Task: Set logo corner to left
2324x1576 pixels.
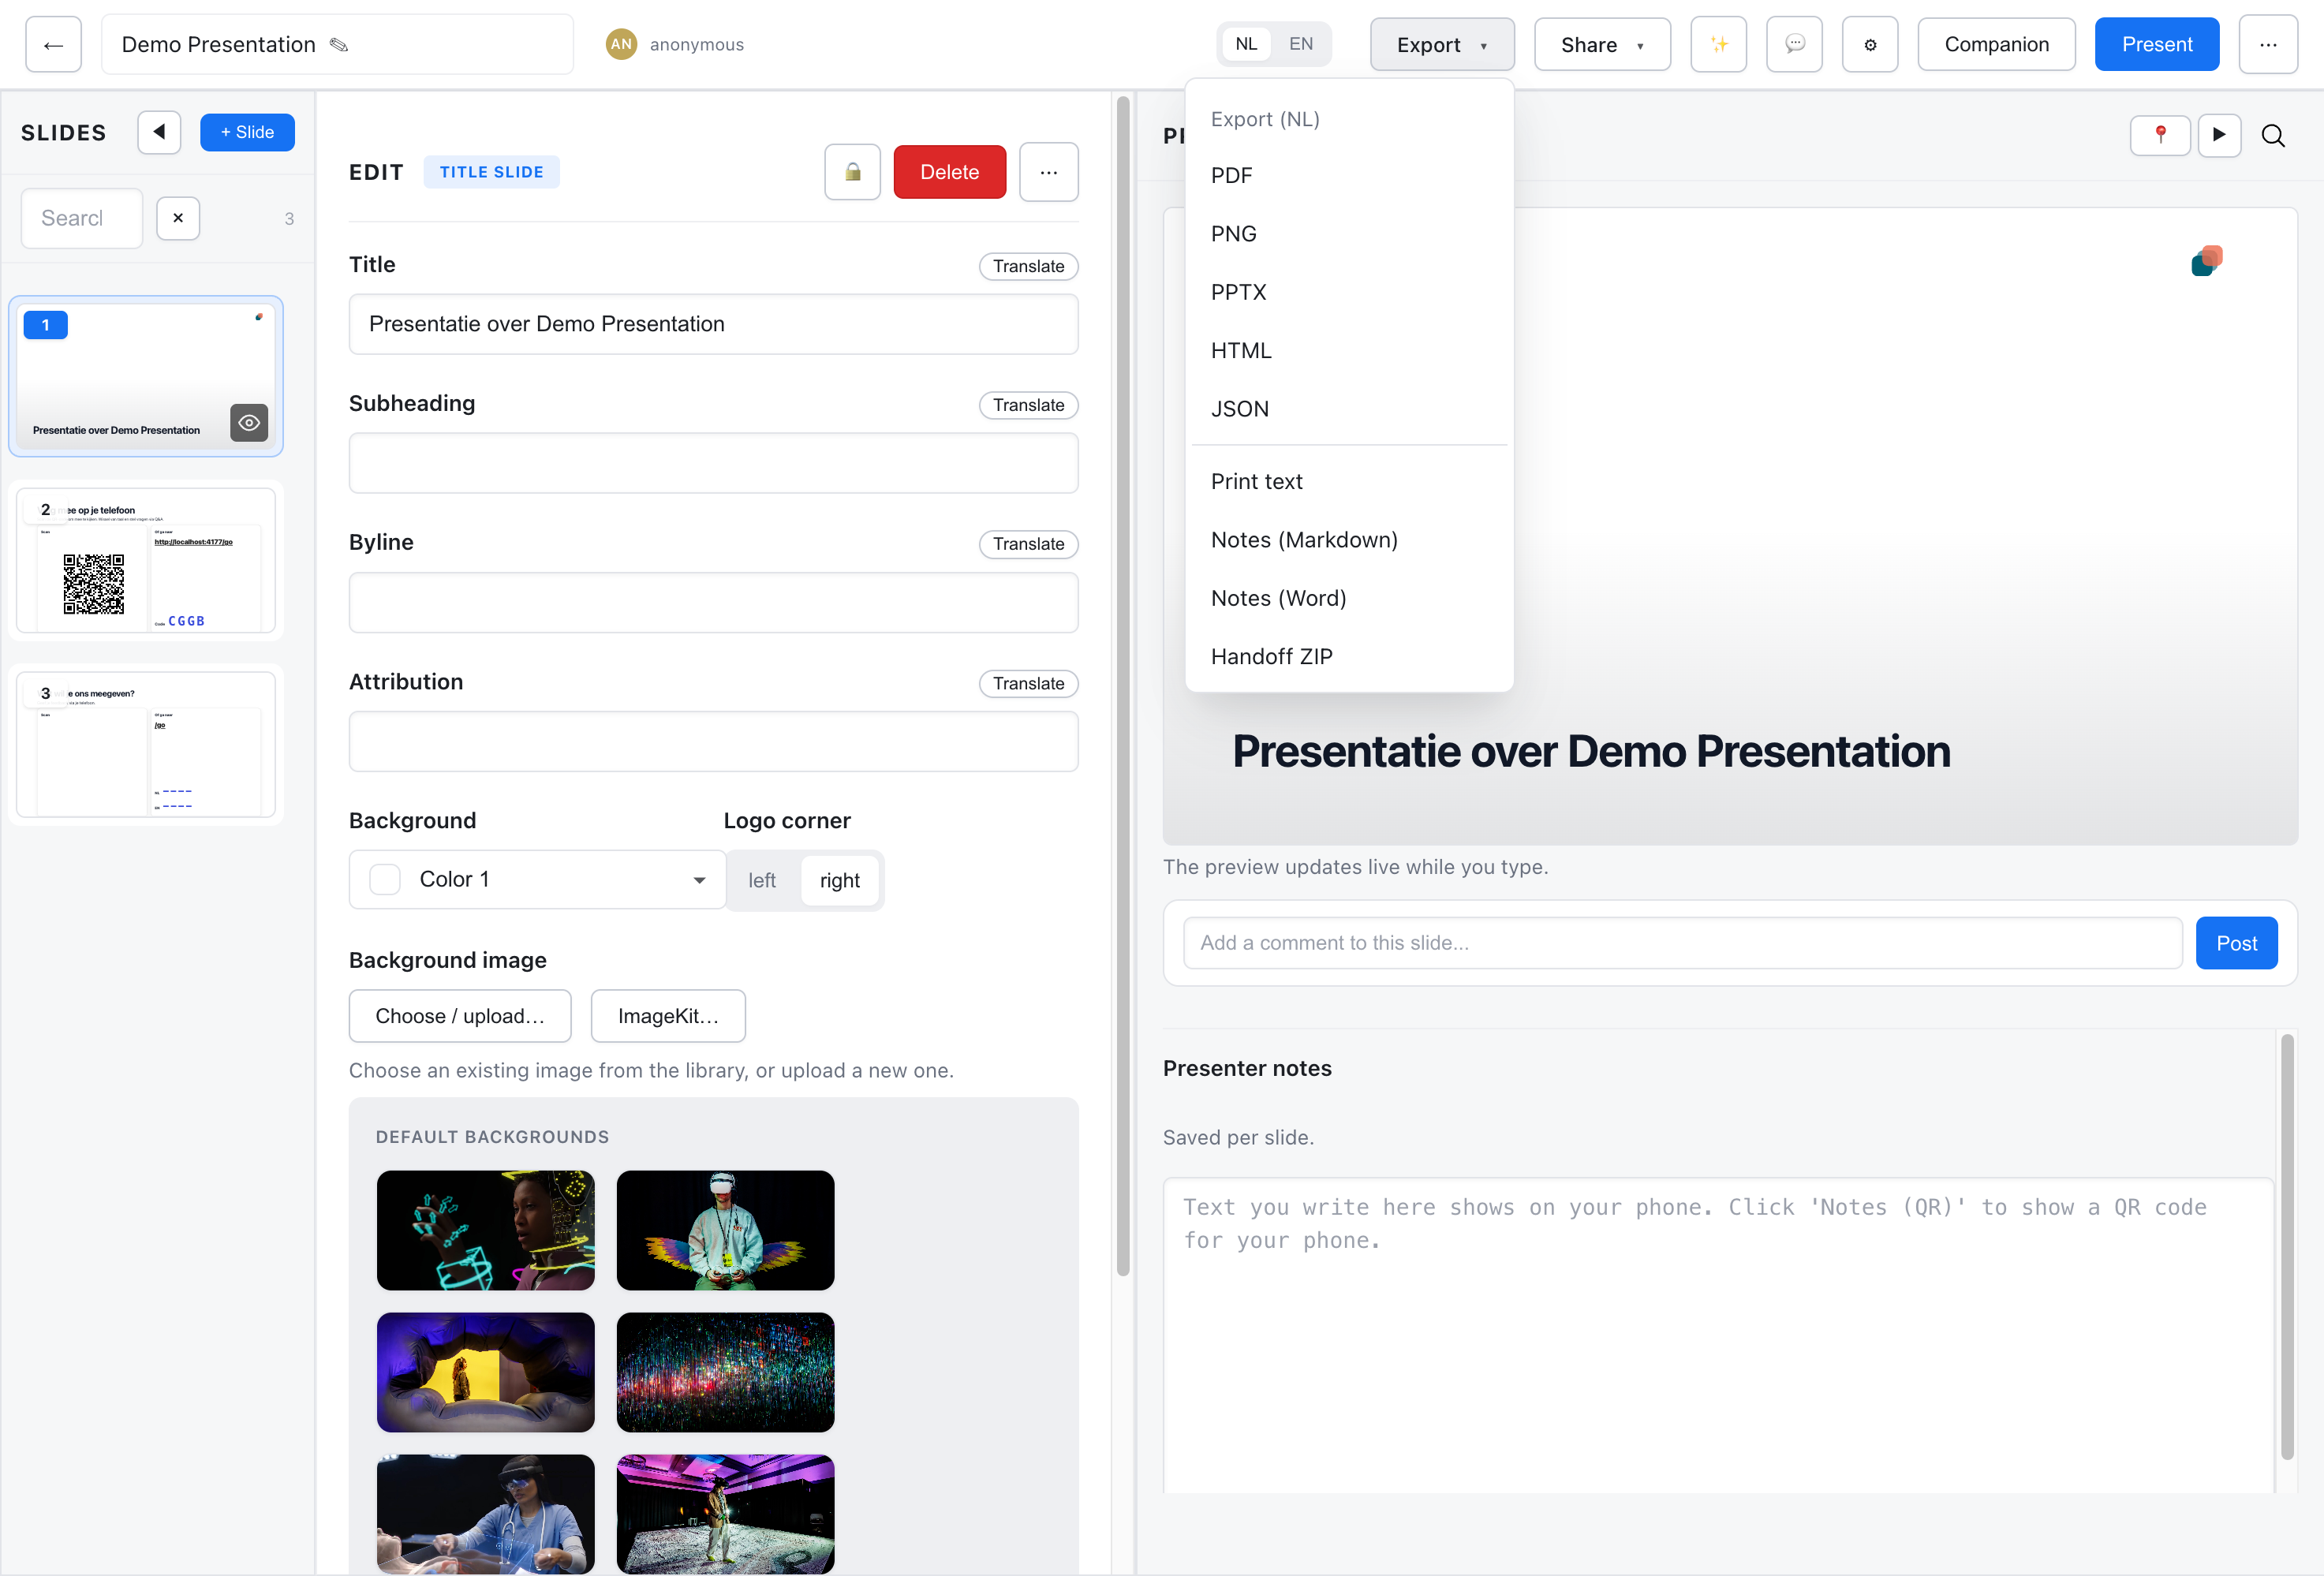Action: [762, 880]
